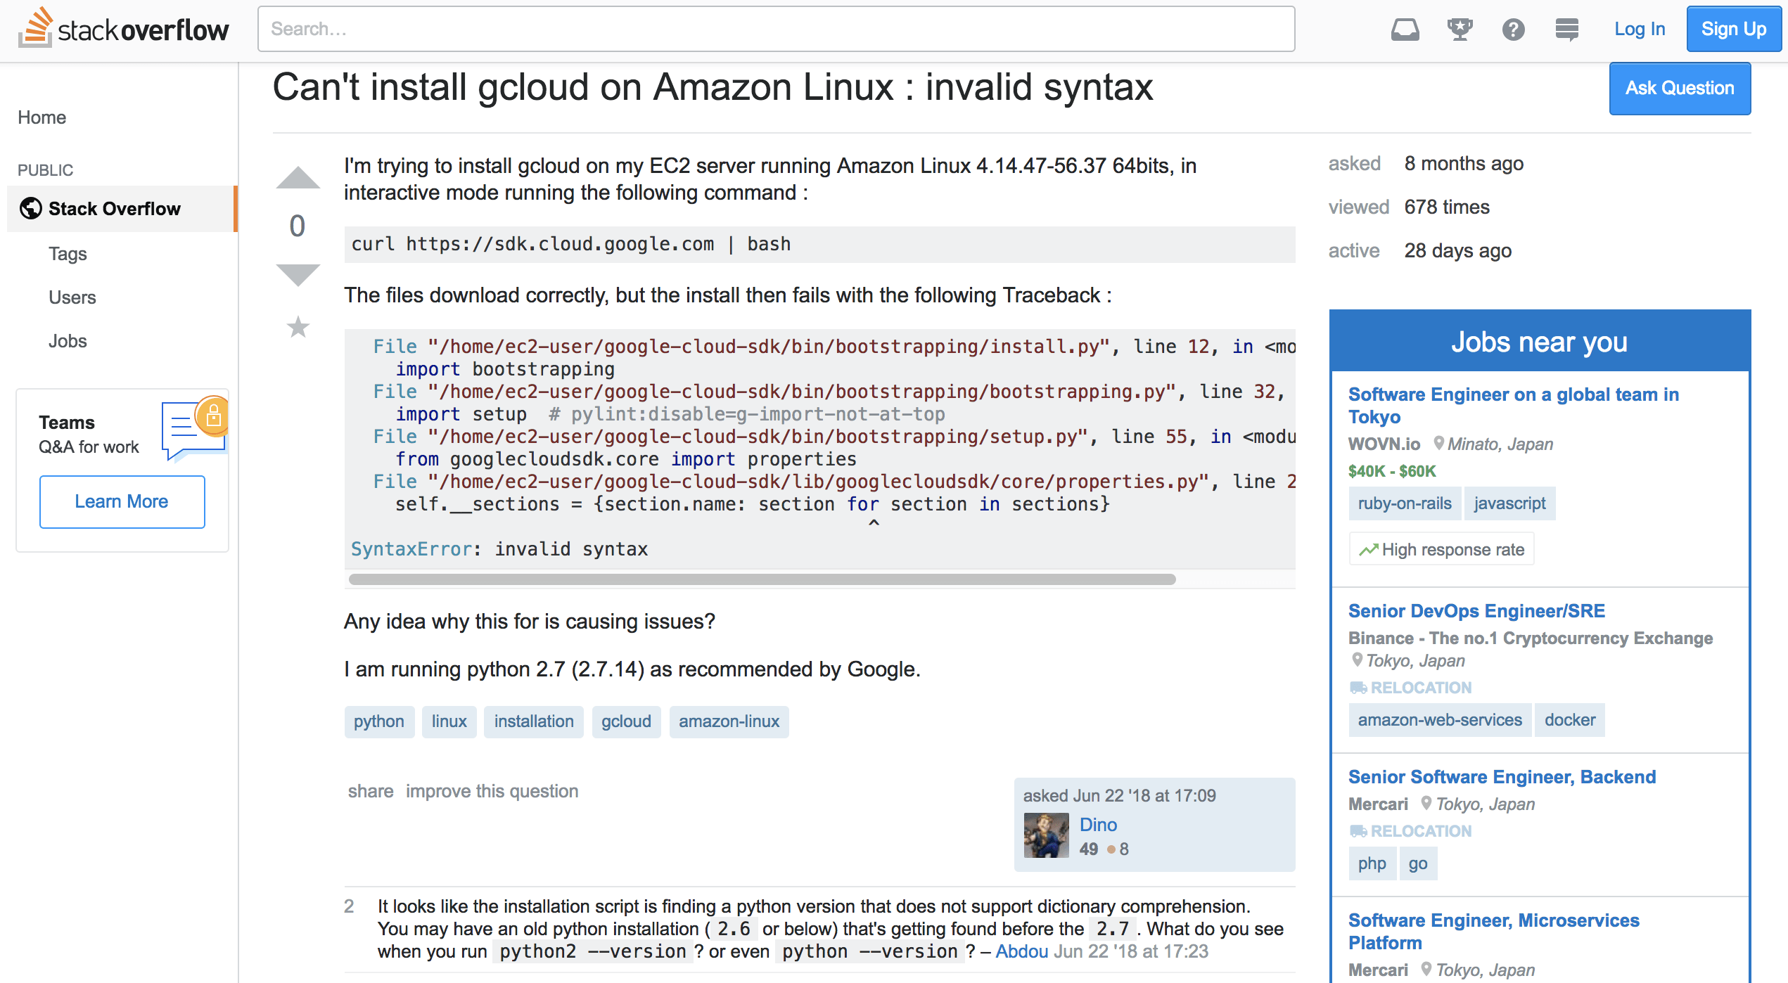Downvote the question

pyautogui.click(x=298, y=274)
